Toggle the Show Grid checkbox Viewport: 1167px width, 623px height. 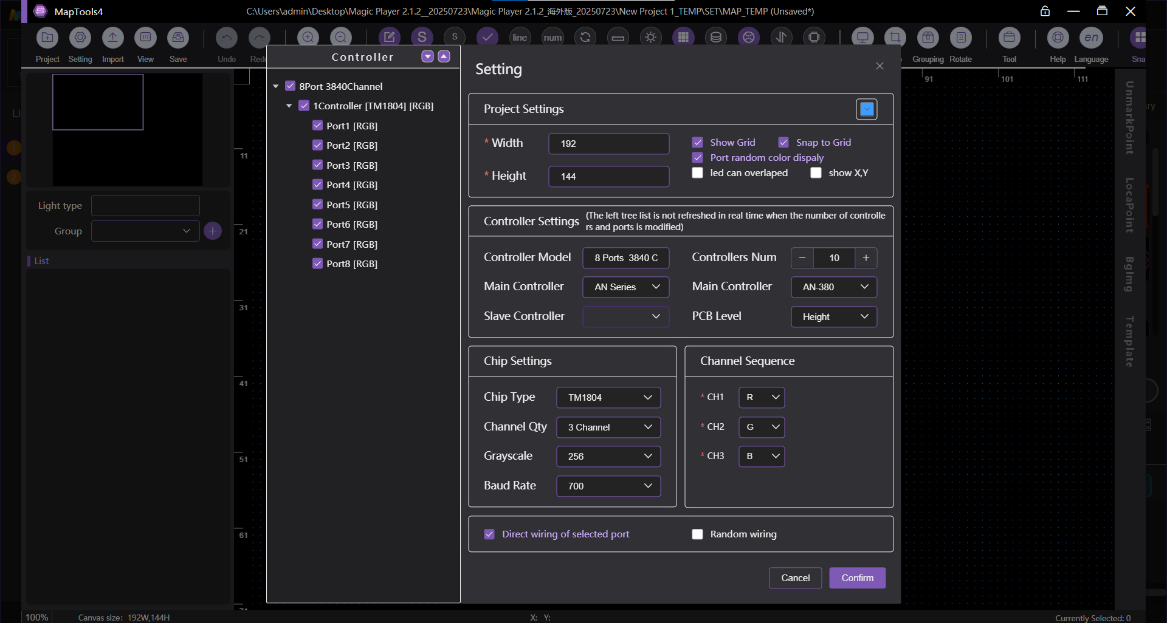coord(698,142)
